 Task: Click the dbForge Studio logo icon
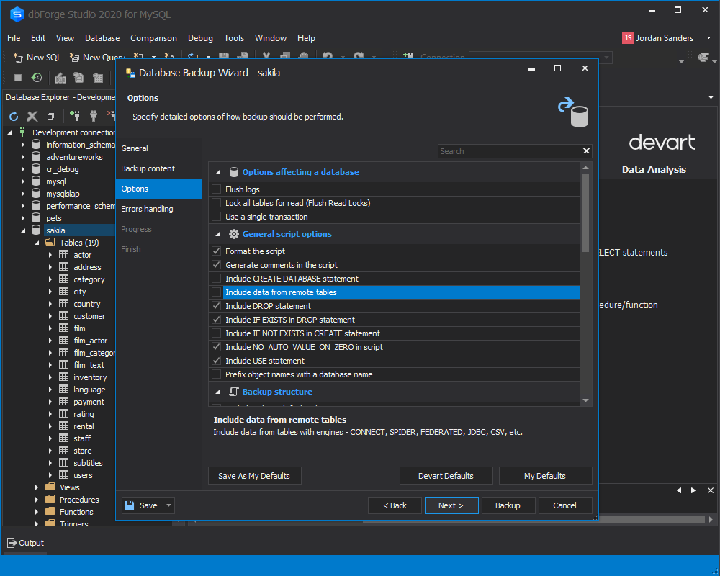pyautogui.click(x=17, y=14)
